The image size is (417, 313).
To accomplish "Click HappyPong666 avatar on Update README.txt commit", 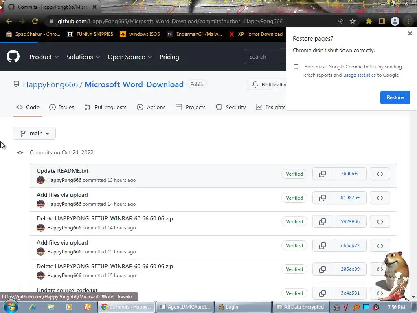I will tap(41, 180).
